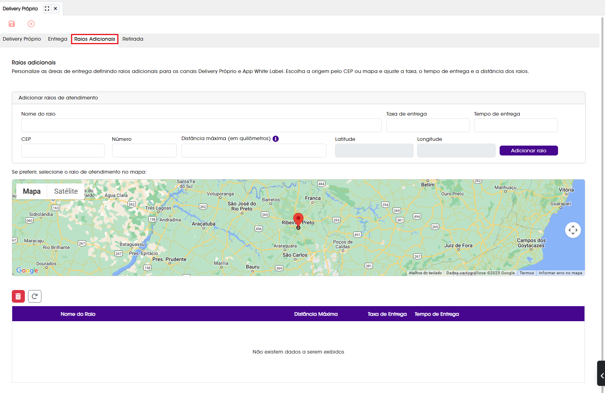Click the save disk icon

(12, 24)
